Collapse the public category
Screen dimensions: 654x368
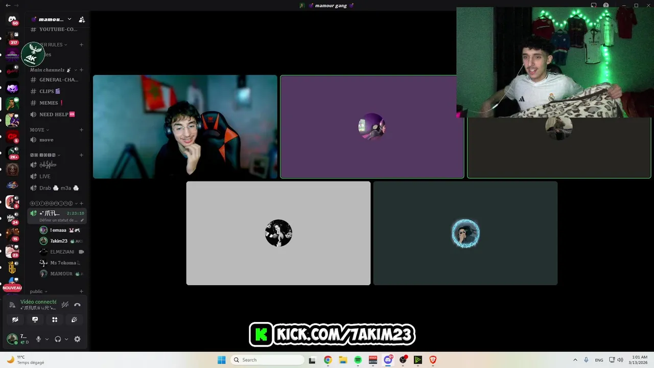coord(38,291)
